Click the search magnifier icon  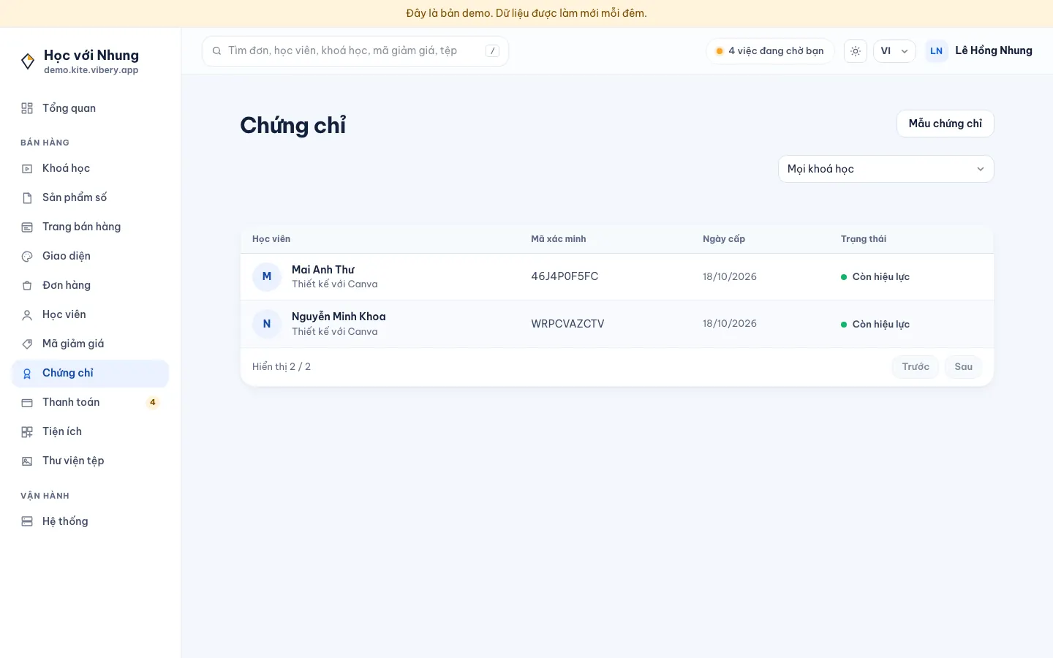(x=216, y=50)
